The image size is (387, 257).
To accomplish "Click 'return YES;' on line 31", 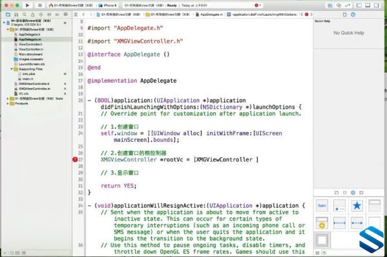I will [118, 186].
